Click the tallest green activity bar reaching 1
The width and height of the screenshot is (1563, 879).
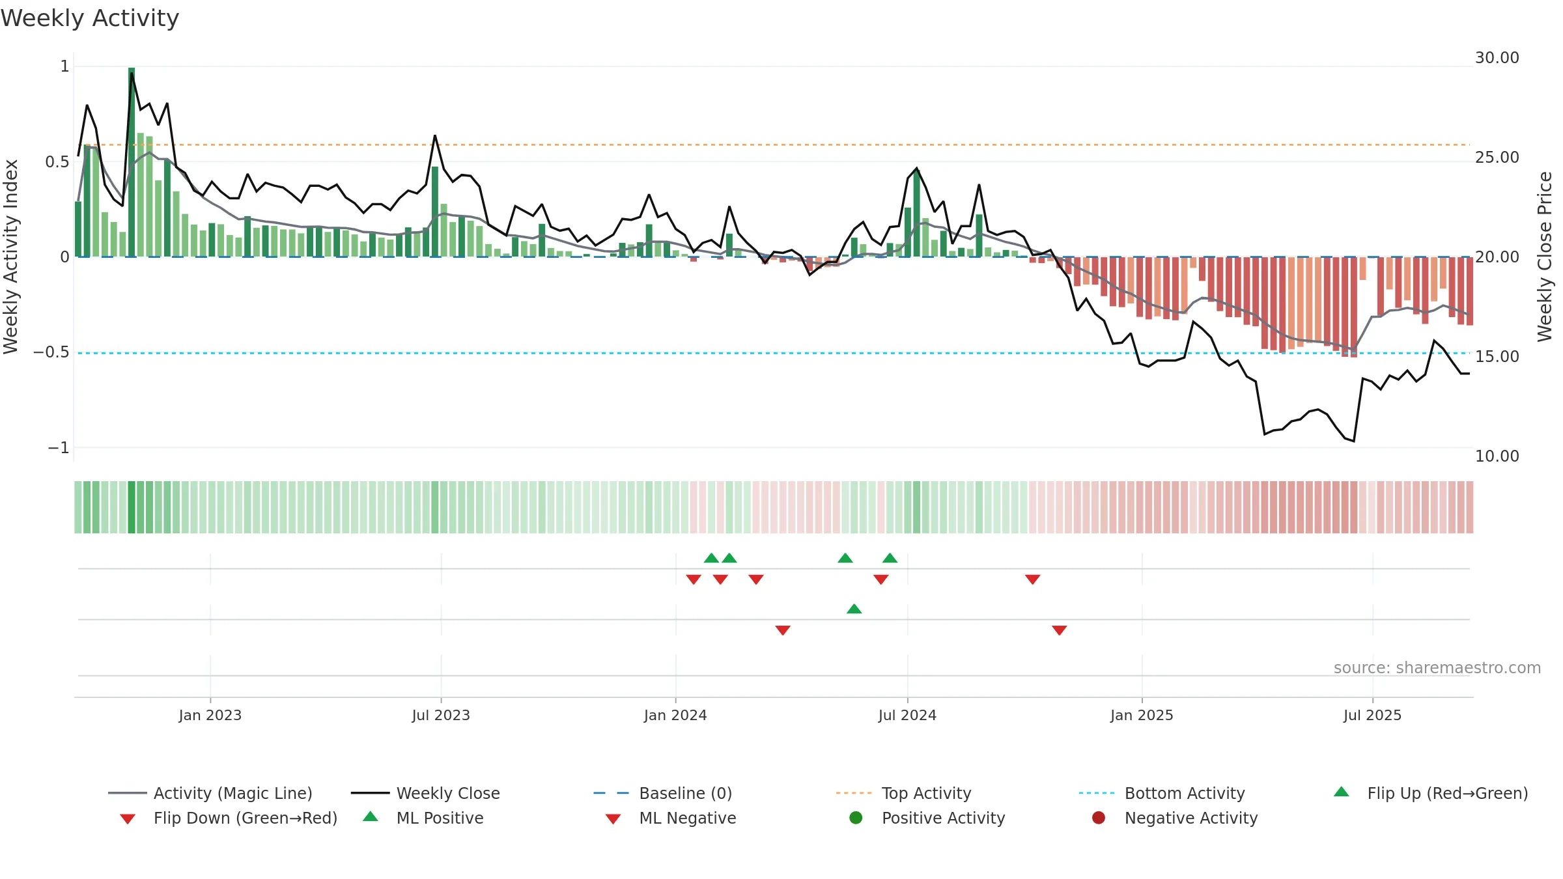[x=132, y=162]
